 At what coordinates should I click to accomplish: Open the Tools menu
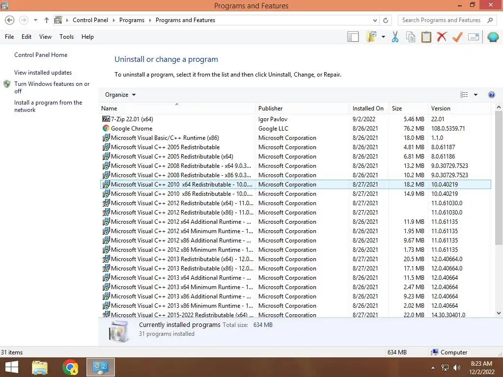point(66,37)
